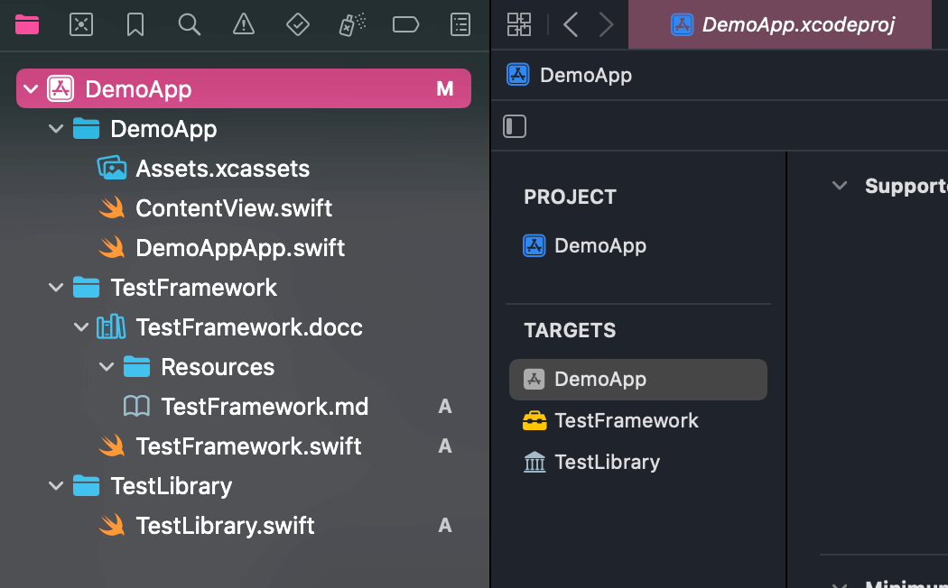The width and height of the screenshot is (948, 588).
Task: Select the DemoApp project root row
Action: (244, 88)
